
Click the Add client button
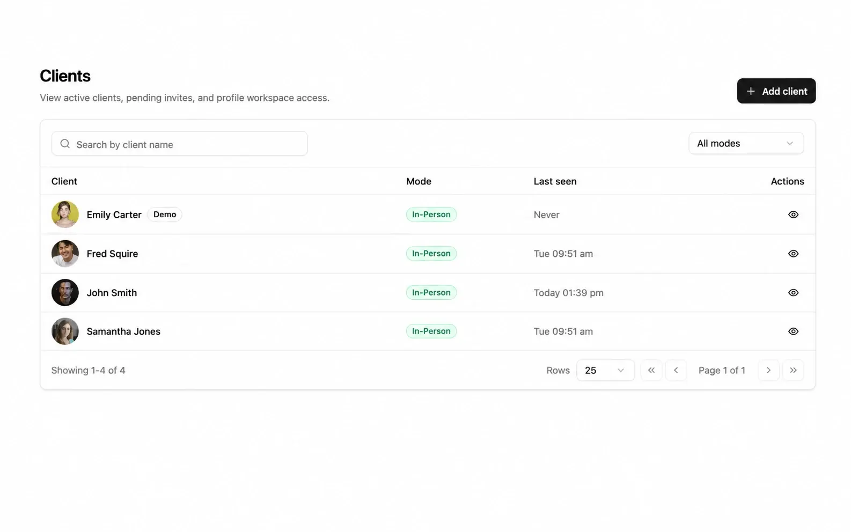click(x=776, y=91)
